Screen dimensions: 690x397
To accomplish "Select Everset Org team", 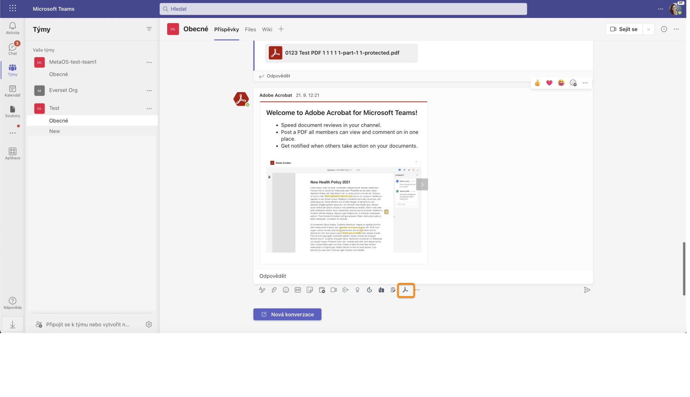I will pyautogui.click(x=63, y=90).
